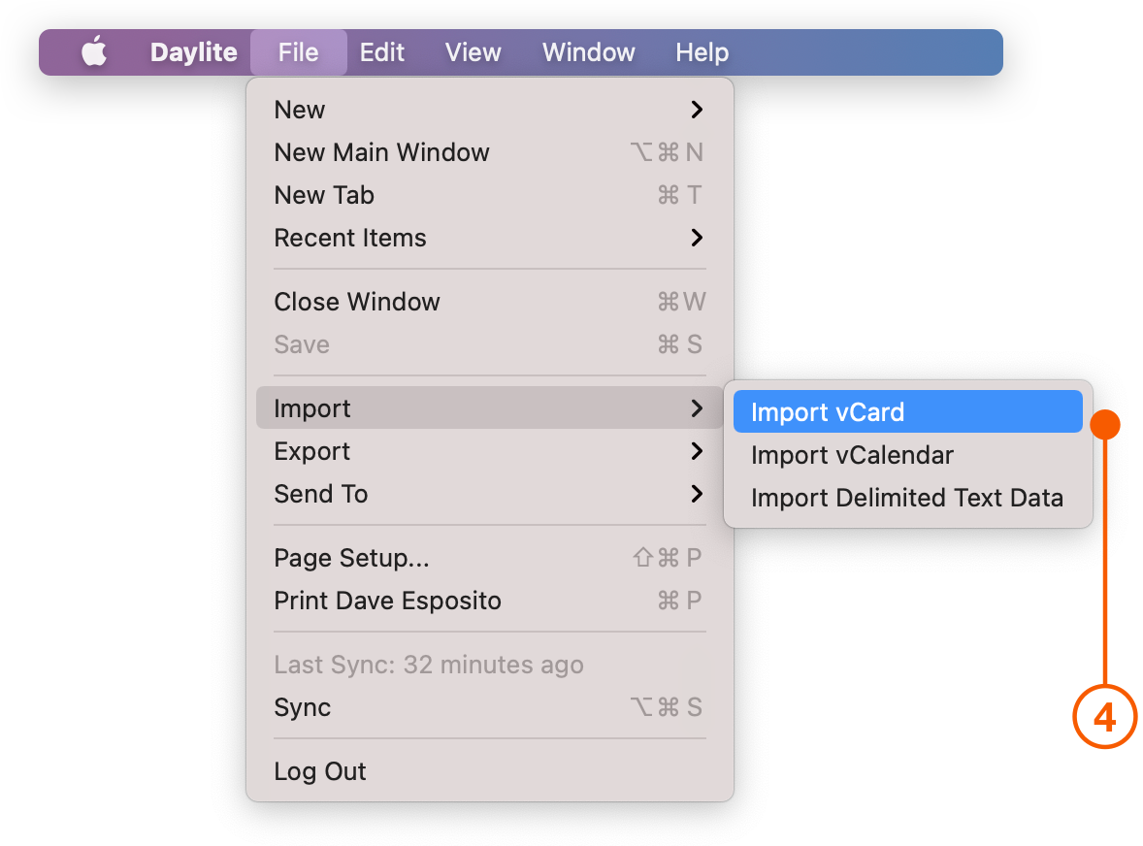Screen dimensions: 1143x846
Task: Select Print Dave Esposito
Action: (x=489, y=601)
